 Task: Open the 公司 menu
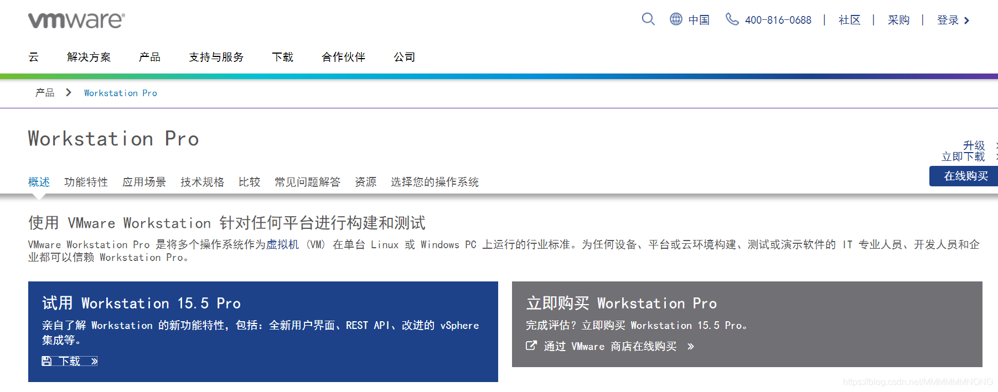pyautogui.click(x=404, y=57)
